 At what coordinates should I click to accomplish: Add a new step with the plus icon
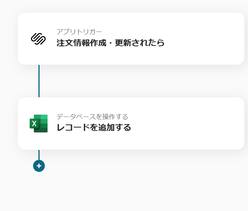pos(39,166)
